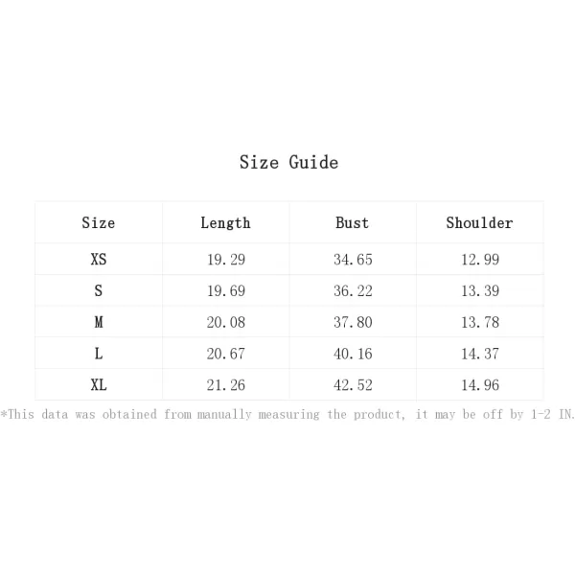Screen dimensions: 575x575
Task: Select the 36.22 bust value
Action: coord(352,291)
